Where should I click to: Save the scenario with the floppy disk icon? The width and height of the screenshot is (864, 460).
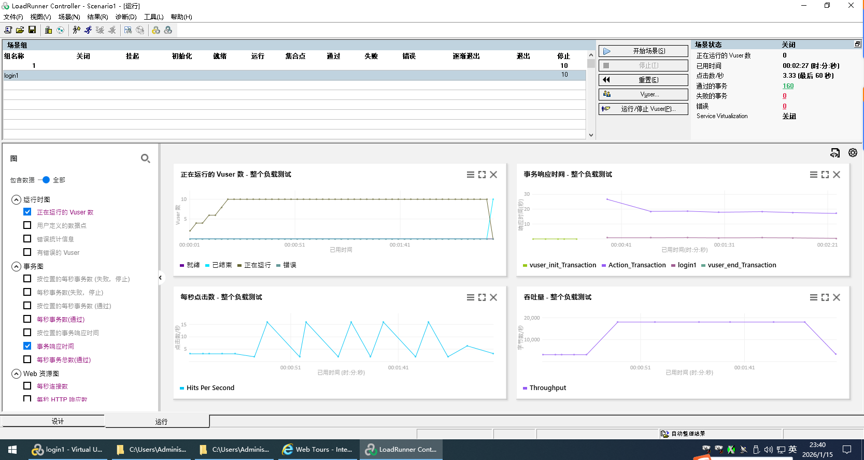pos(32,30)
